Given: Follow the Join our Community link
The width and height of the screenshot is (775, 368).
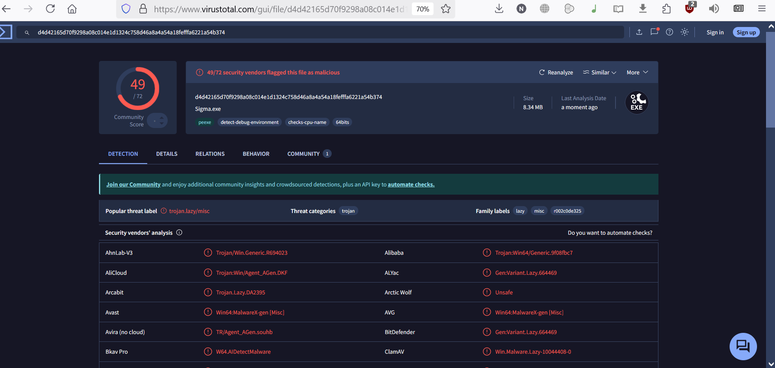Looking at the screenshot, I should (133, 184).
